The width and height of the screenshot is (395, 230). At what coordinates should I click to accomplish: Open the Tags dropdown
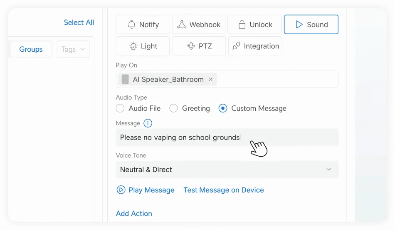pyautogui.click(x=73, y=49)
